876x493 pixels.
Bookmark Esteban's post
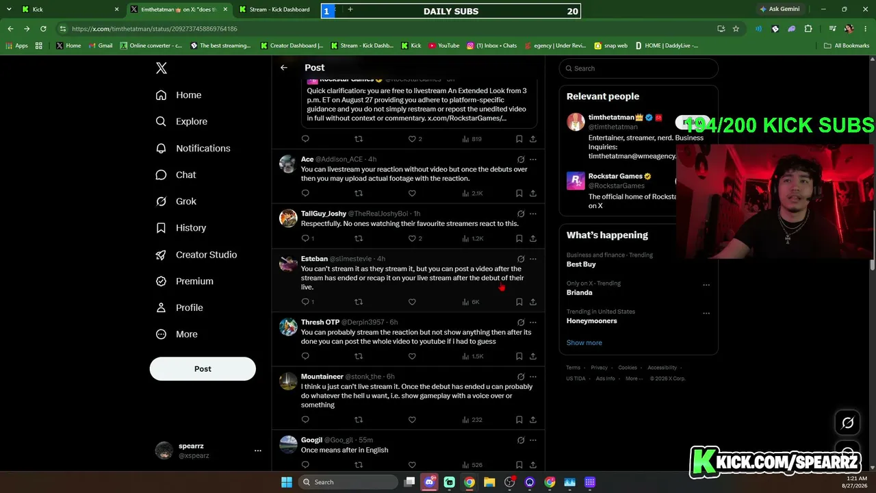coord(519,302)
